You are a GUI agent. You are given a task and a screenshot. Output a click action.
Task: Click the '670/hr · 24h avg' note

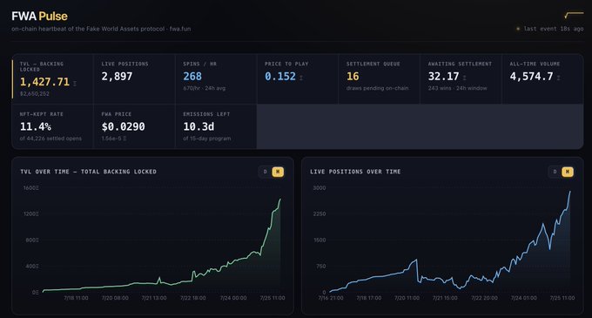pos(205,88)
